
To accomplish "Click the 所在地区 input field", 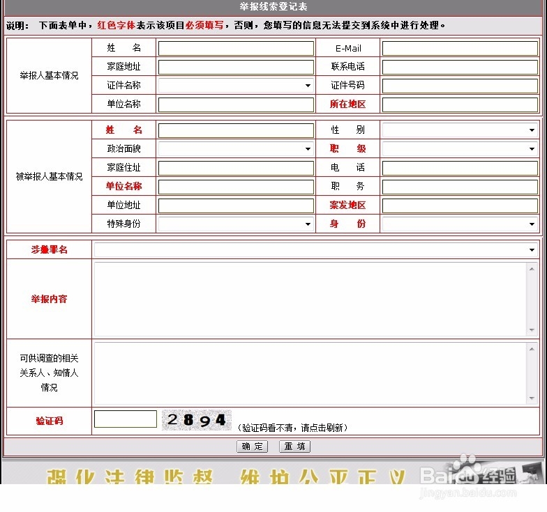I will coord(460,104).
